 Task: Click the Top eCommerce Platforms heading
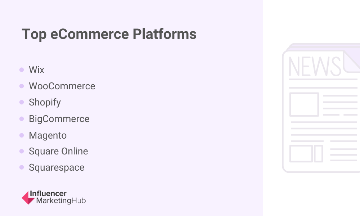pos(109,34)
